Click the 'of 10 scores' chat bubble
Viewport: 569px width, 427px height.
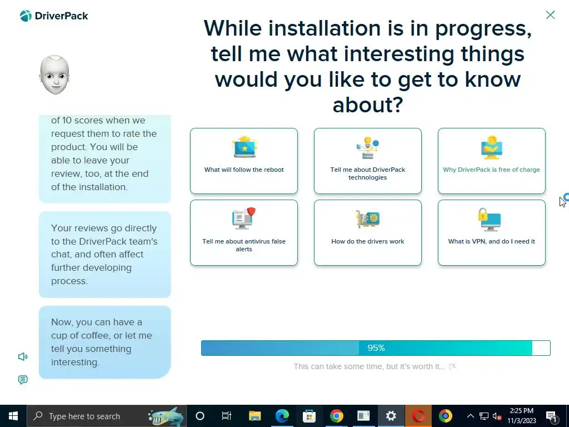[x=105, y=159]
